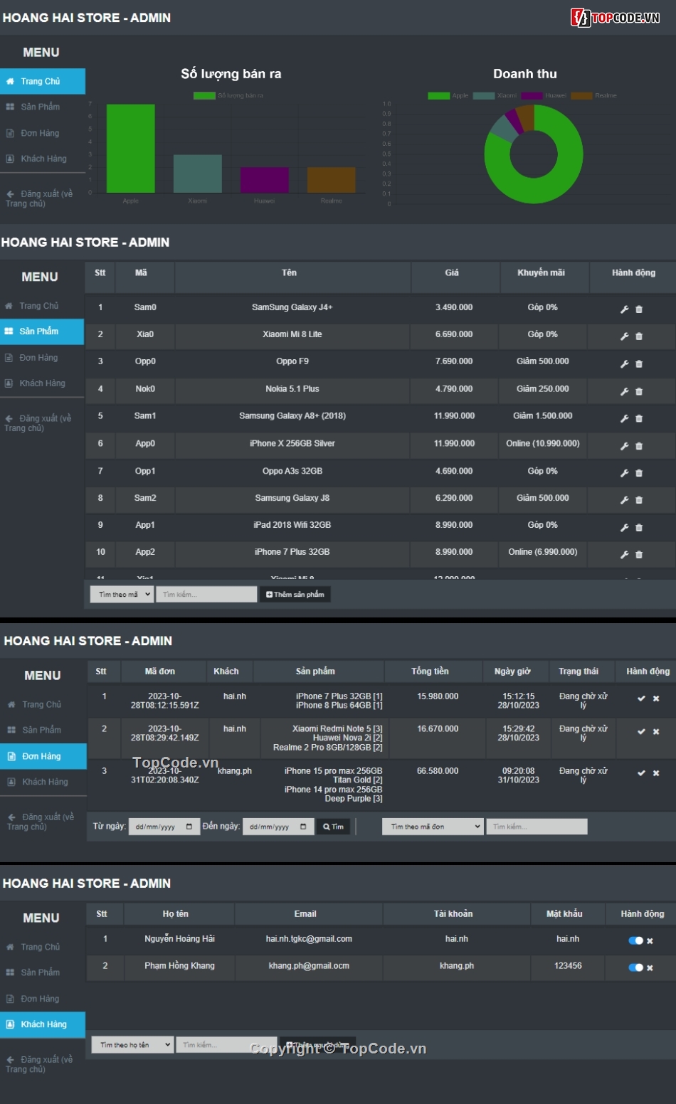Expand the 'Tìm theo mã đơn' dropdown
Screen dimensions: 676x1104
click(433, 827)
